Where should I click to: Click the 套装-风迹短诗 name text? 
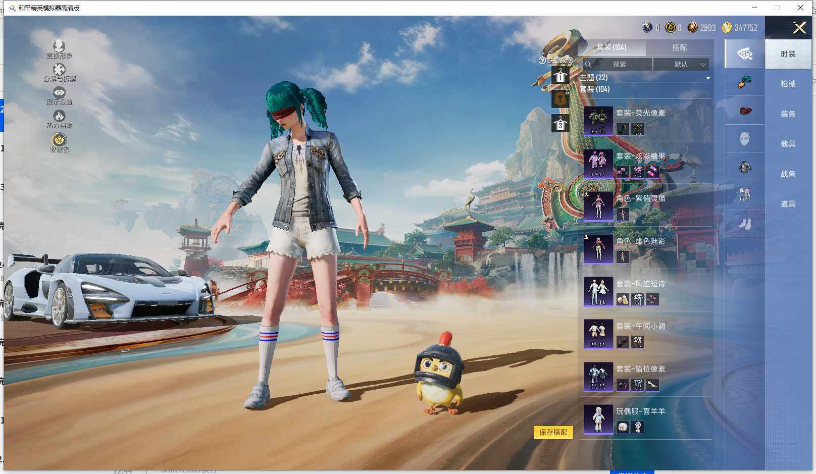pos(641,284)
